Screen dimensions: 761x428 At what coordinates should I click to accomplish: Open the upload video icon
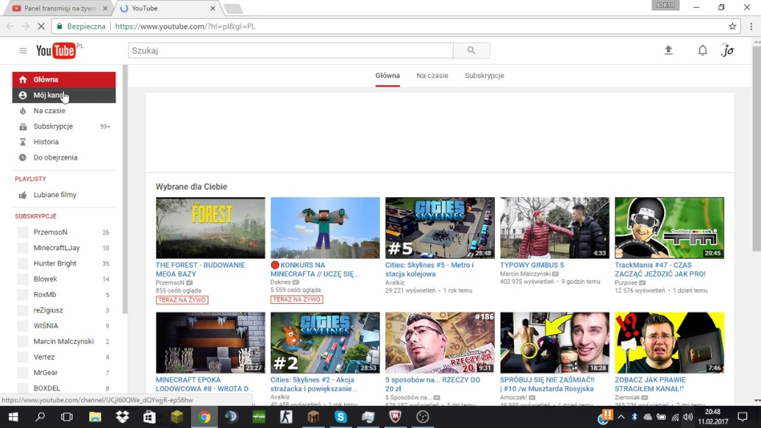tap(668, 51)
